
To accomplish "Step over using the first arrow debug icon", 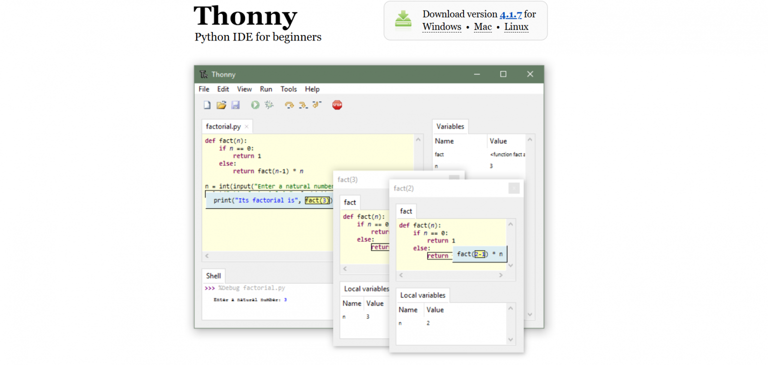I will click(288, 105).
